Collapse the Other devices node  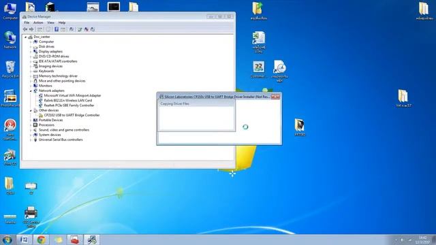click(x=31, y=110)
